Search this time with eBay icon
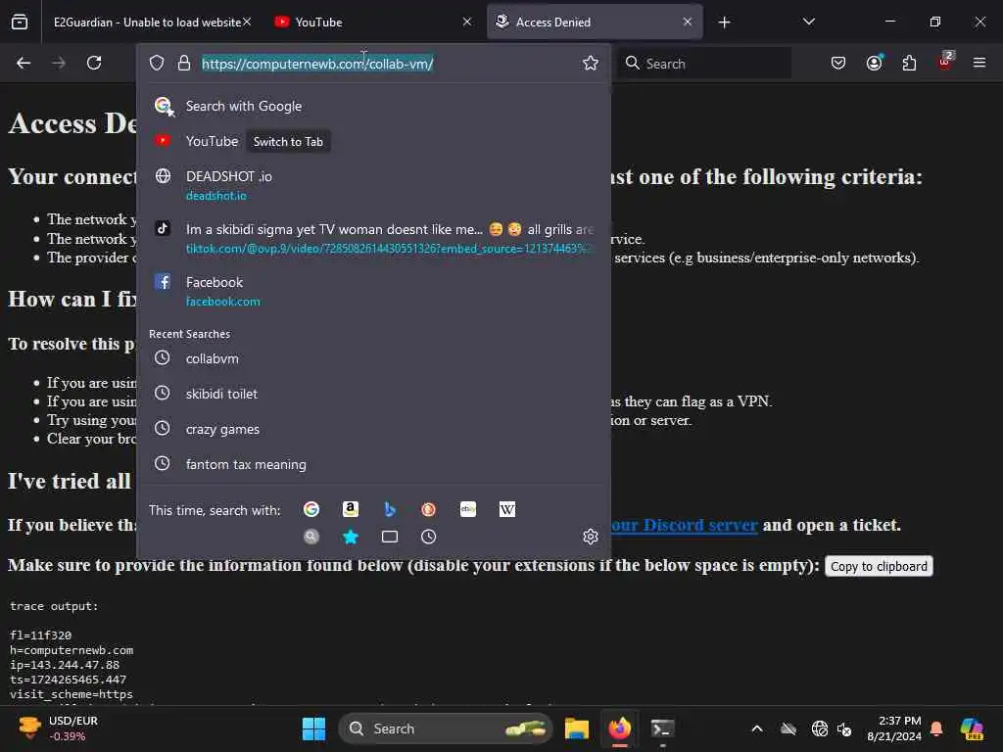 pyautogui.click(x=467, y=509)
